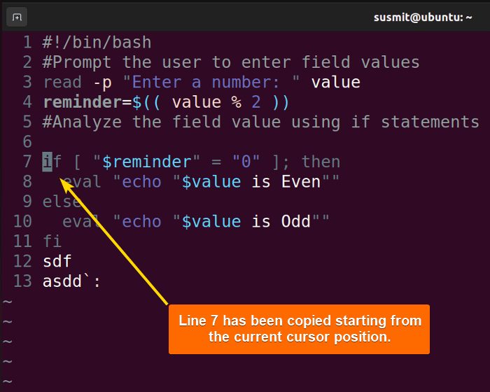Click the susmit@ubuntu title text
The width and height of the screenshot is (490, 392).
(423, 17)
